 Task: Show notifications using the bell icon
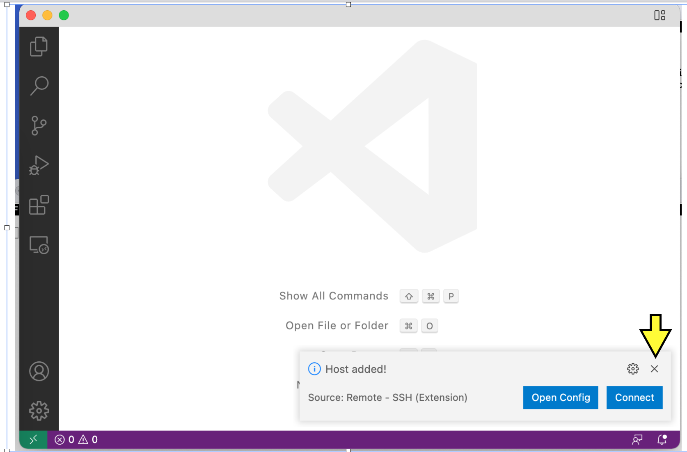(662, 440)
